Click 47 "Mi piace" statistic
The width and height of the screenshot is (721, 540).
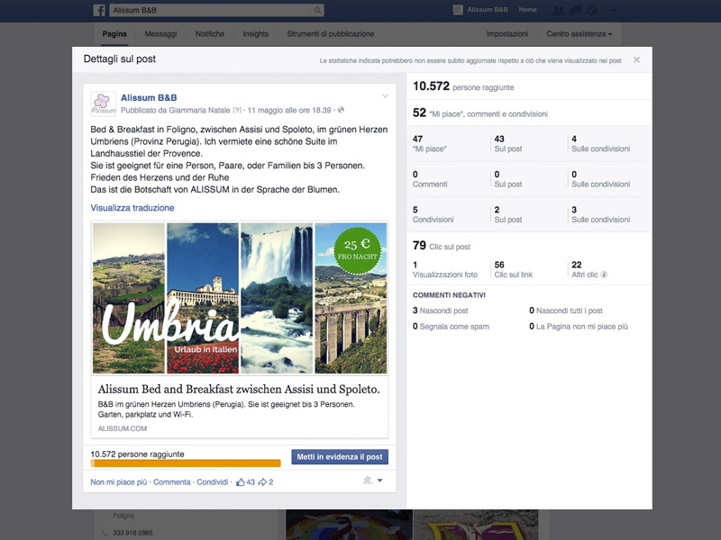(x=430, y=144)
